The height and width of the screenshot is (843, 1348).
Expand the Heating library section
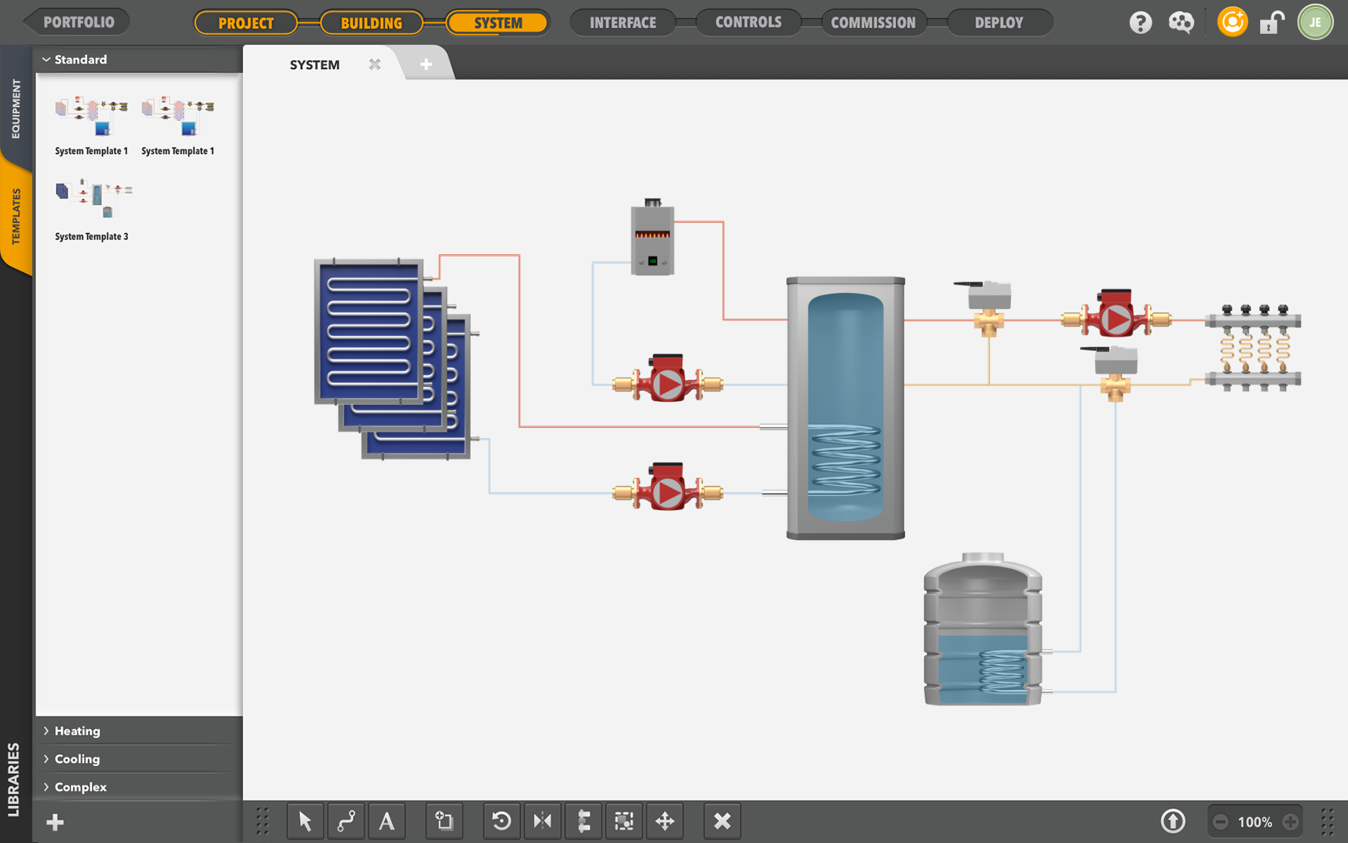(77, 731)
